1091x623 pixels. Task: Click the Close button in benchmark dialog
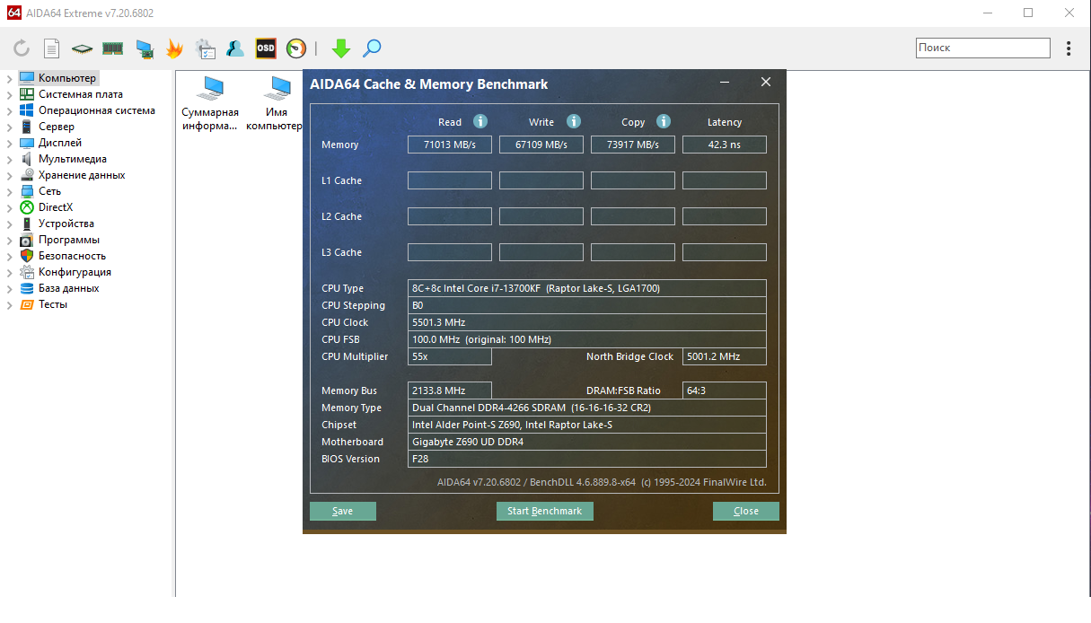tap(746, 511)
